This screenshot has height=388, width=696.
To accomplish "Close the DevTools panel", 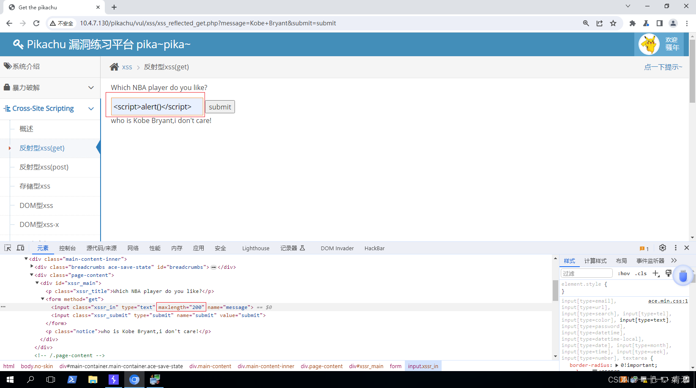I will click(x=687, y=248).
